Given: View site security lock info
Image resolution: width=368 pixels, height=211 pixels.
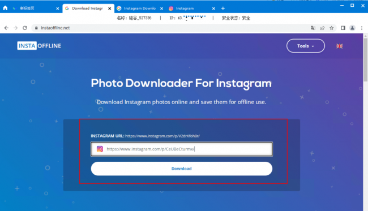Looking at the screenshot, I should click(36, 28).
